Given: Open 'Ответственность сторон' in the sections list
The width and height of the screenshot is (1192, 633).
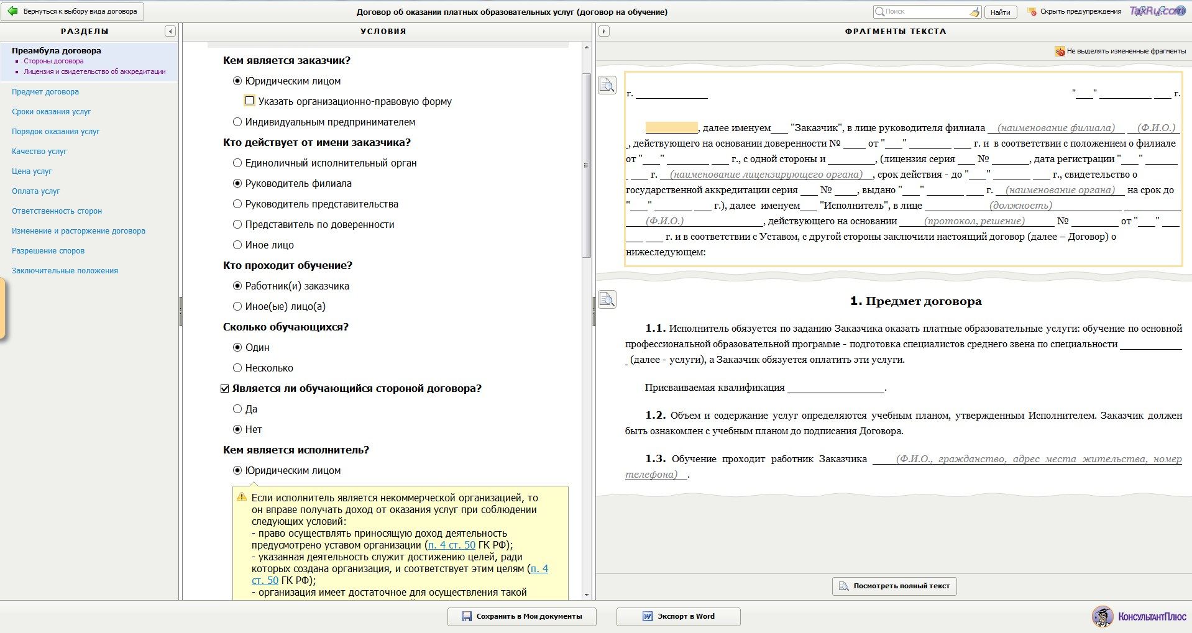Looking at the screenshot, I should pos(56,211).
